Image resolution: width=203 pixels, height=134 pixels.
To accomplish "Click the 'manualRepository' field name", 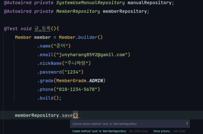I will click(149, 3).
